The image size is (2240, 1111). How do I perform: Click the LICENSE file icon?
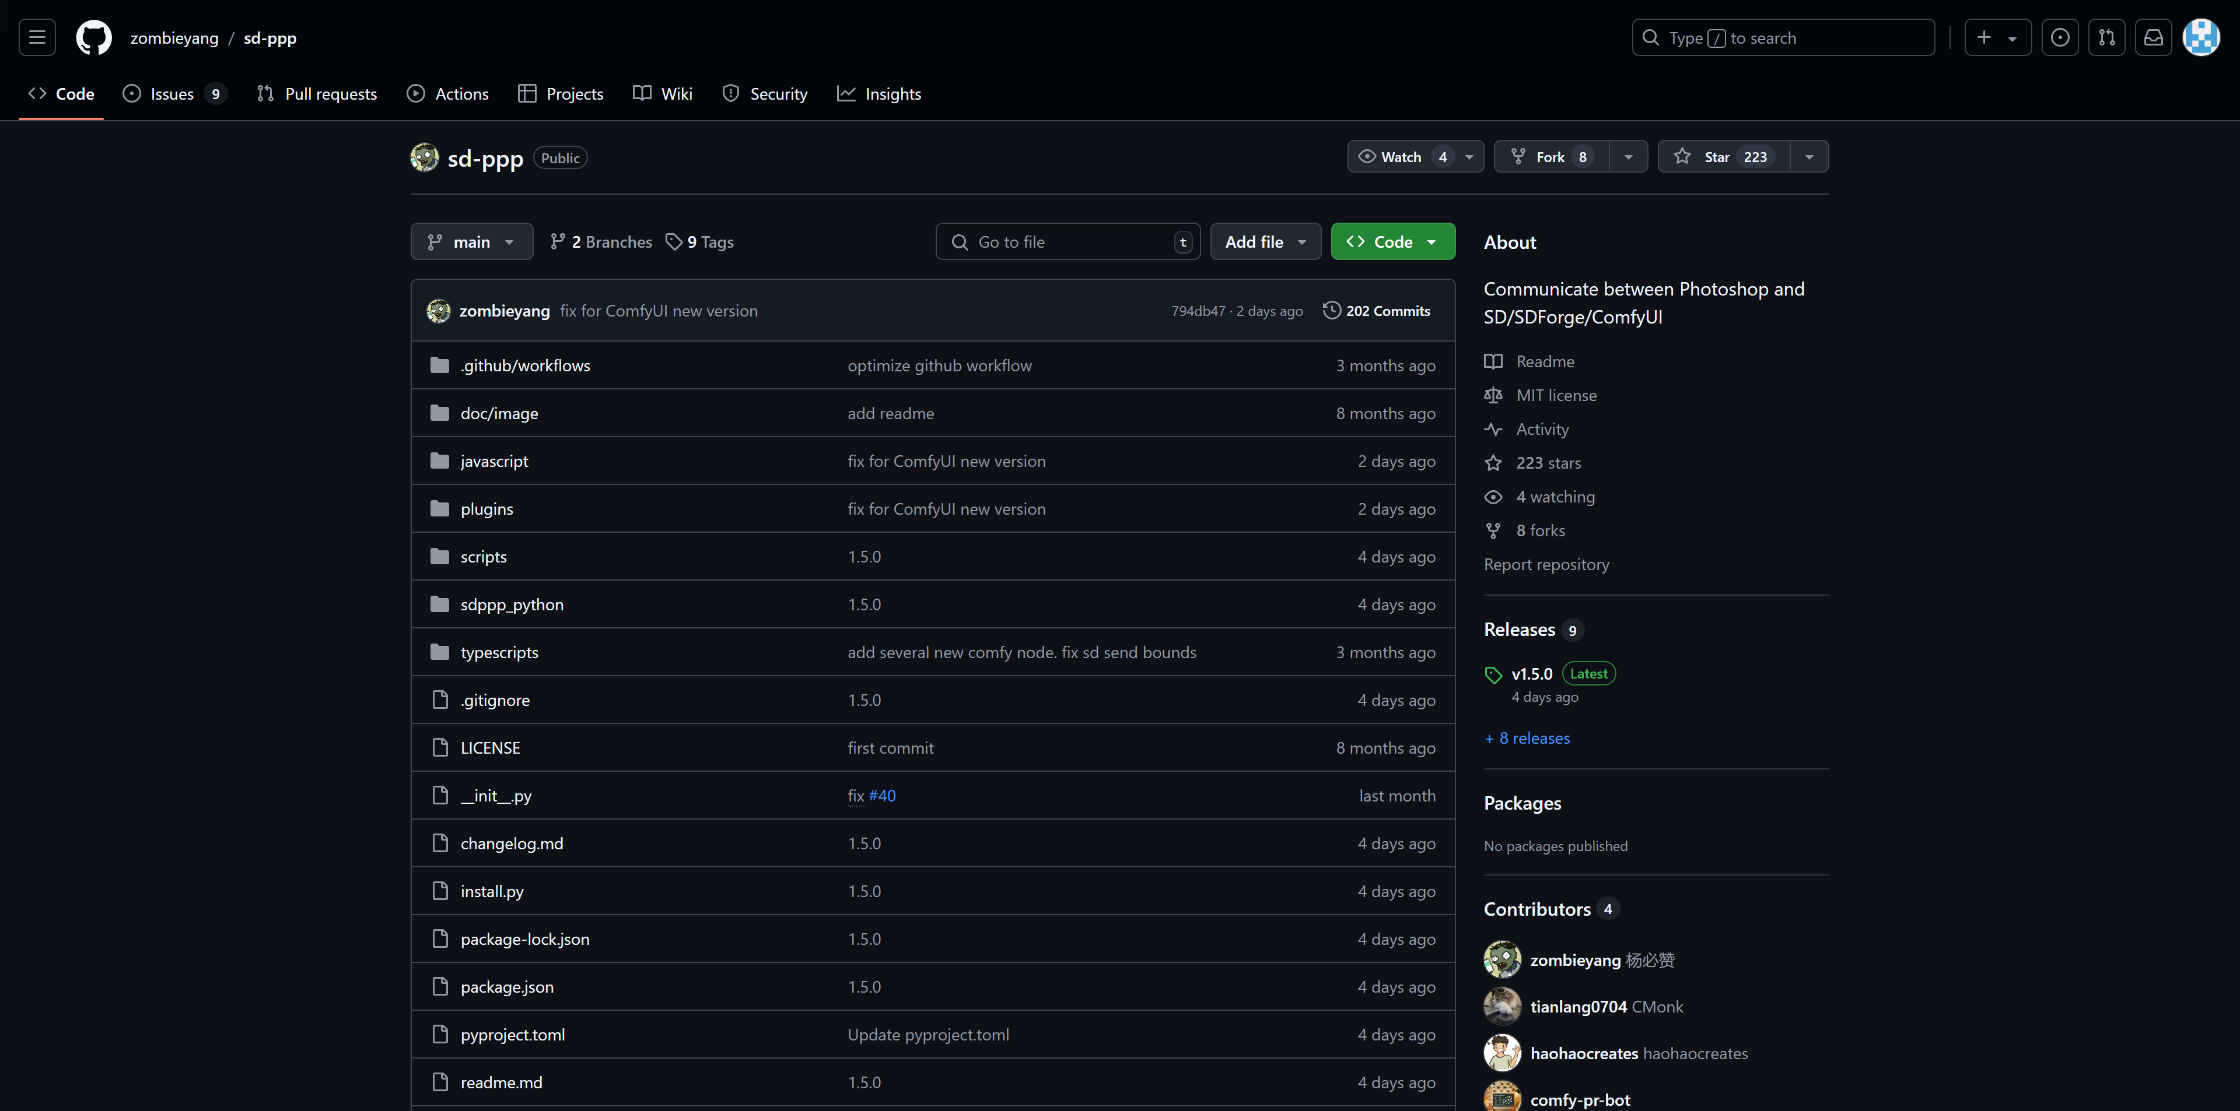pos(440,747)
